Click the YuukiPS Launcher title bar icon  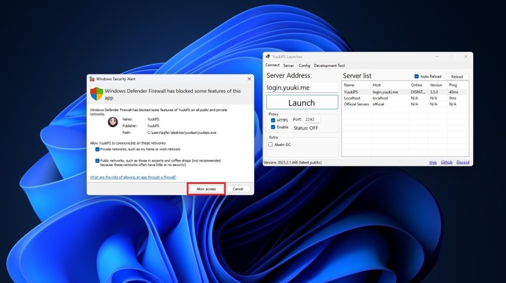[268, 56]
